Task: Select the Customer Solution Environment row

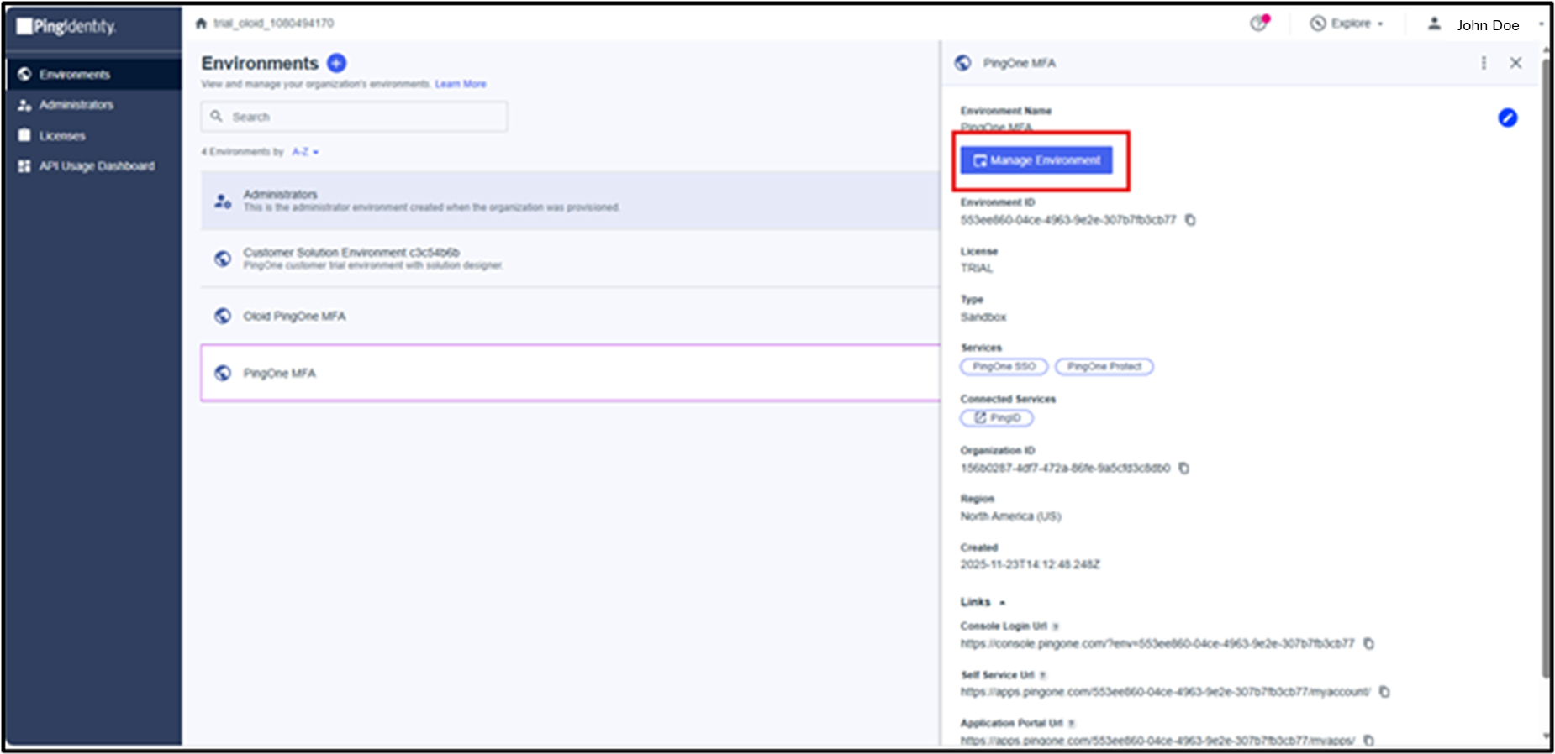Action: pos(570,259)
